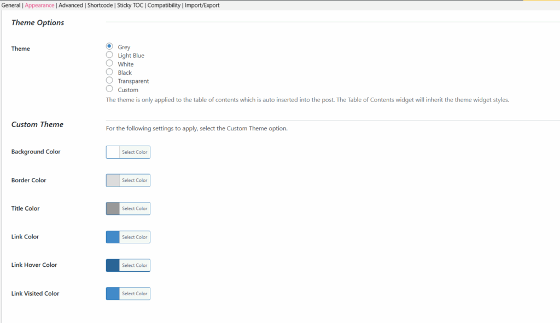The image size is (560, 323).
Task: Choose the Custom theme radio button
Action: pos(109,89)
